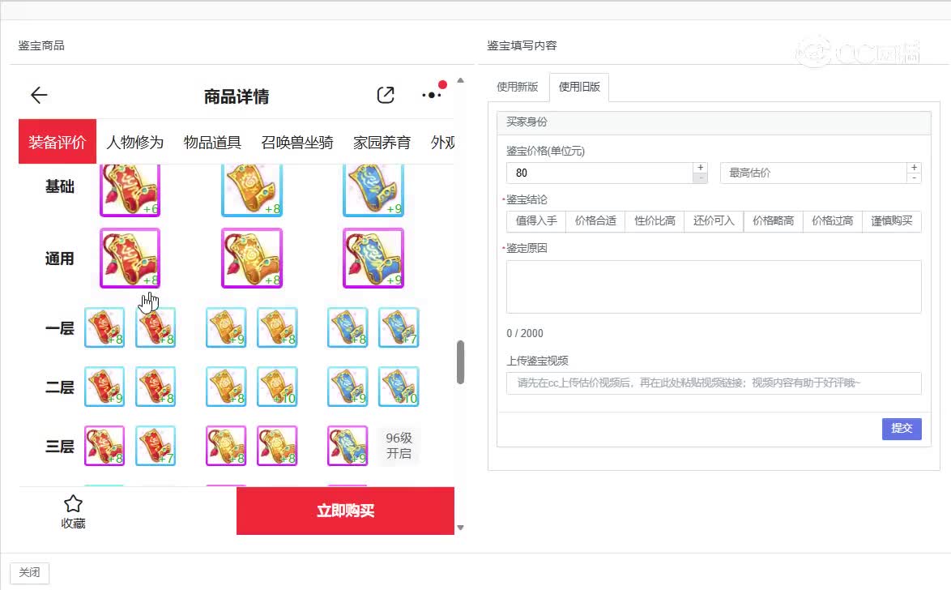Viewport: 951px width, 590px height.
Task: Select the red scroll in the 基础 row
Action: click(130, 190)
